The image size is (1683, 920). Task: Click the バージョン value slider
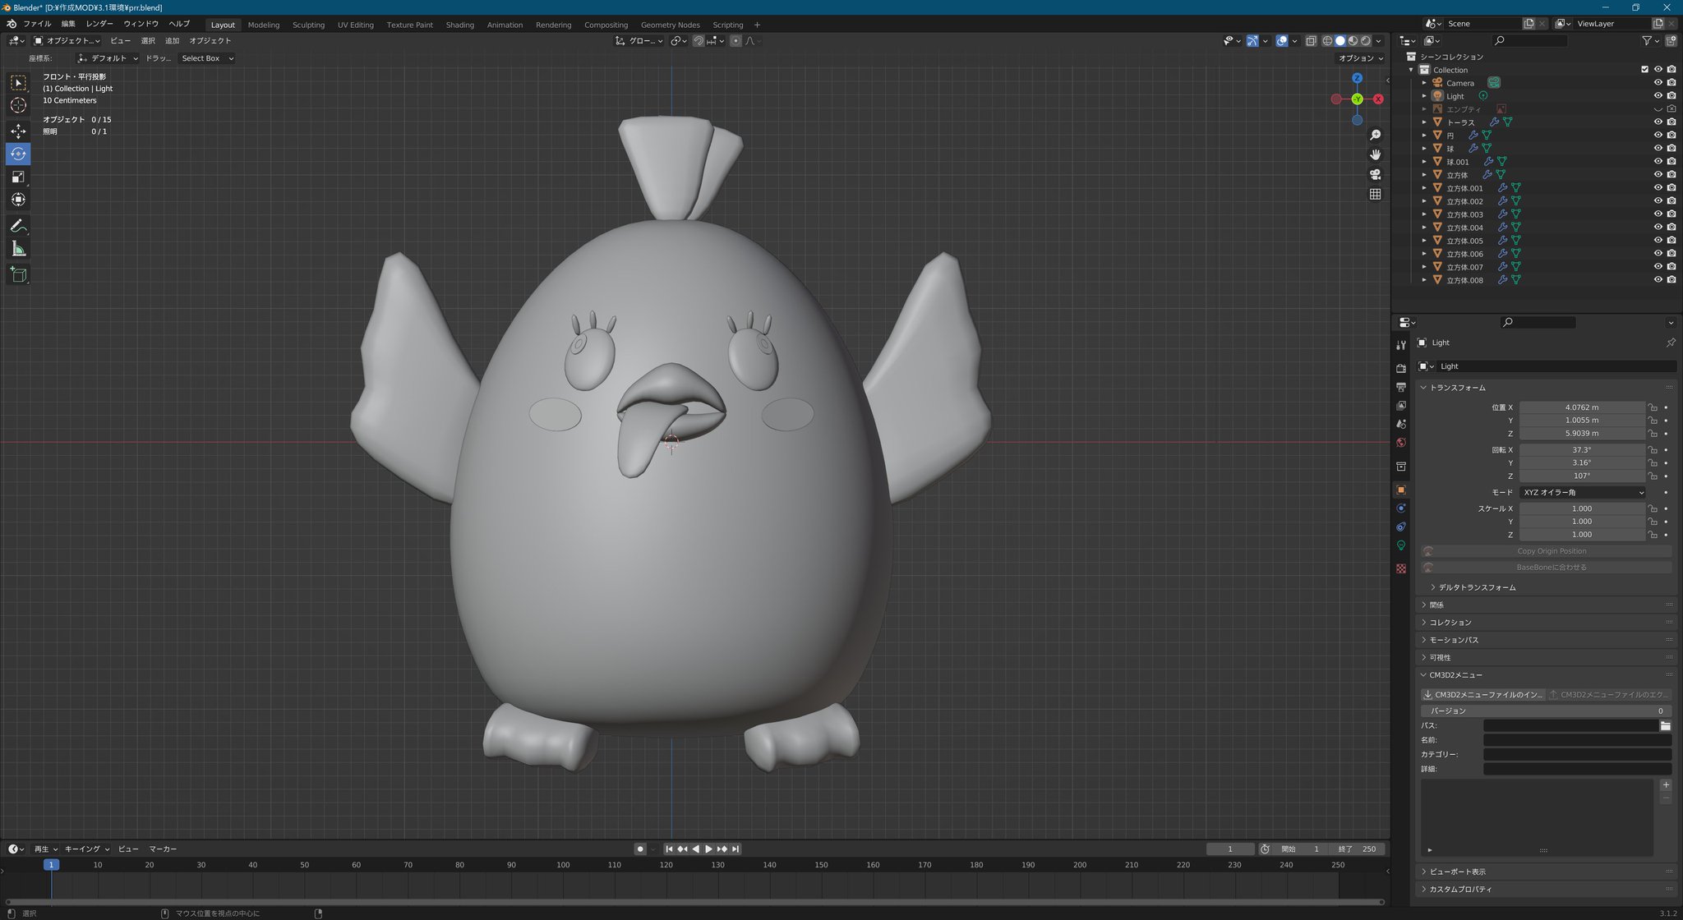(1546, 711)
